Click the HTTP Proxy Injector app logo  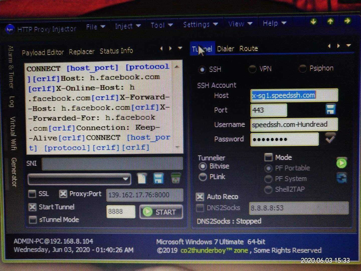click(10, 29)
